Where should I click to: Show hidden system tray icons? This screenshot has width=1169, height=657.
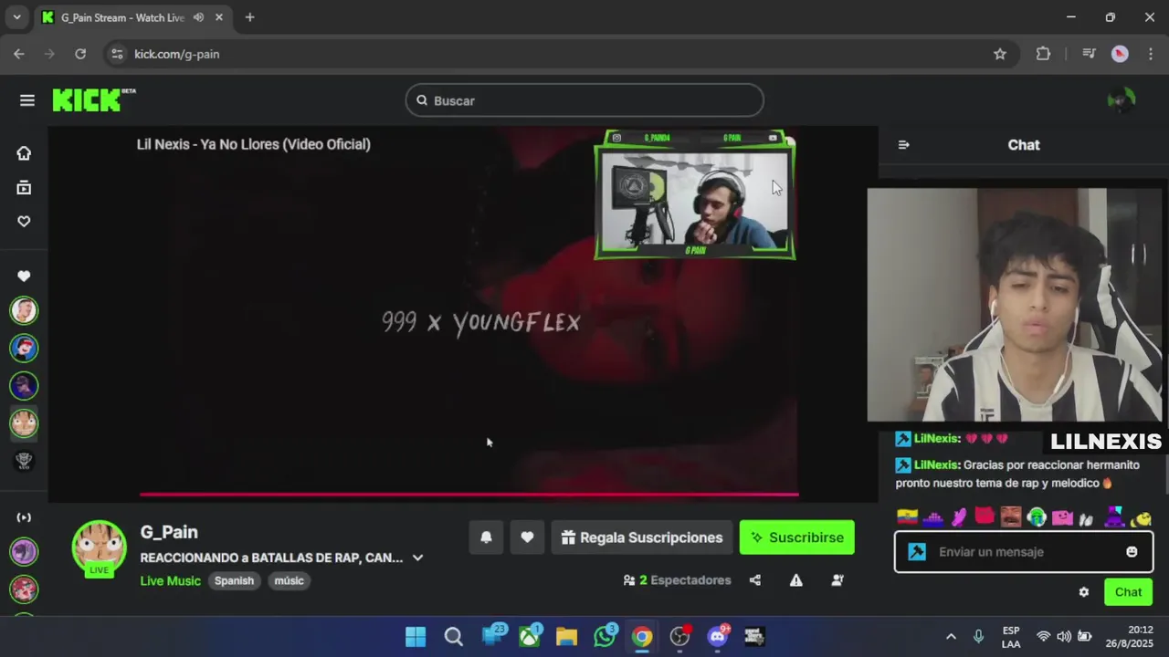(x=951, y=636)
